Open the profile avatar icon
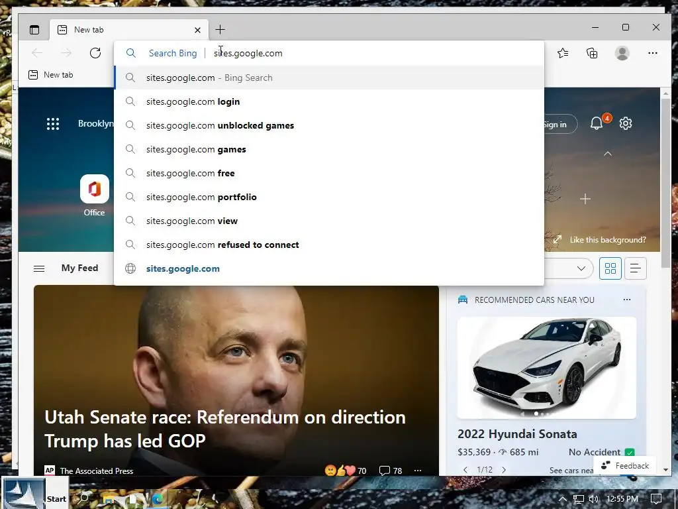Viewport: 678px width, 509px height. (622, 53)
